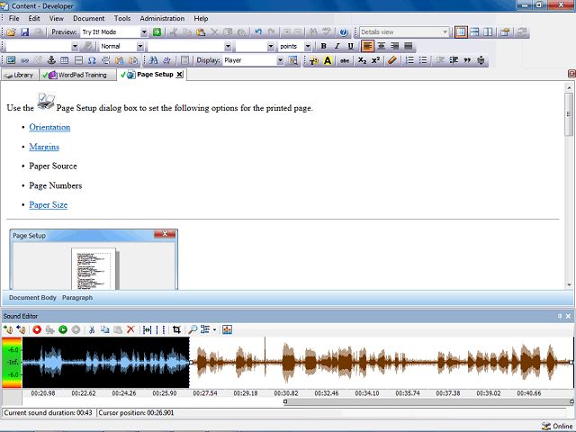Apply block quote formatting
Image resolution: width=576 pixels, height=432 pixels.
coord(467,60)
